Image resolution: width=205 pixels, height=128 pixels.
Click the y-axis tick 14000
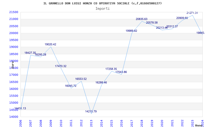click(14, 117)
